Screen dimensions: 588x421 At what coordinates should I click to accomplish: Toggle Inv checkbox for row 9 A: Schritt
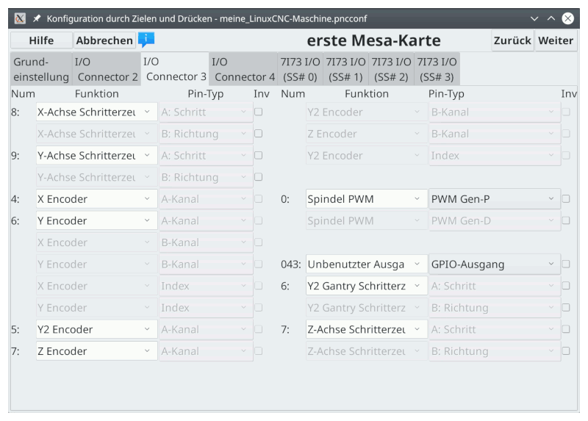259,155
